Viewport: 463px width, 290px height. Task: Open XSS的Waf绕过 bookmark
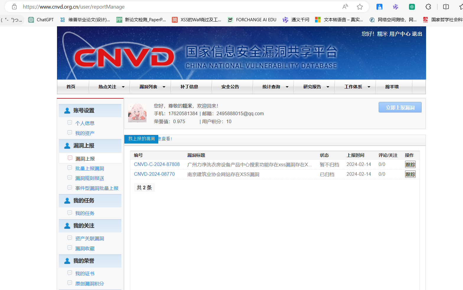pyautogui.click(x=197, y=19)
